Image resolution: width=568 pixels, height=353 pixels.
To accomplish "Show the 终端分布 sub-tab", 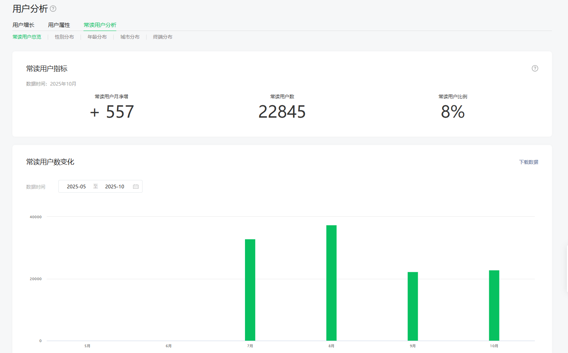I will [163, 37].
